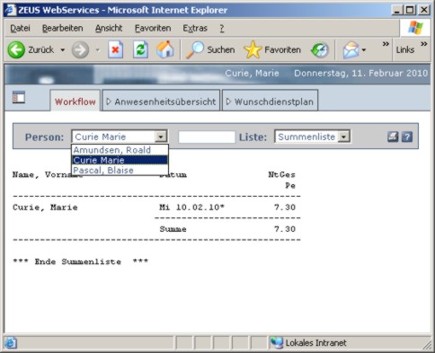Print the Summenliste with printer icon
The height and width of the screenshot is (353, 435).
click(x=393, y=137)
